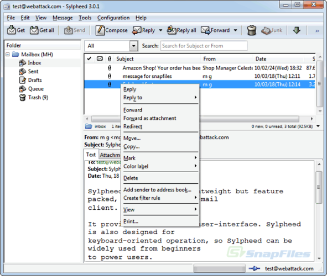Open the Tools menu

pyautogui.click(x=85, y=18)
